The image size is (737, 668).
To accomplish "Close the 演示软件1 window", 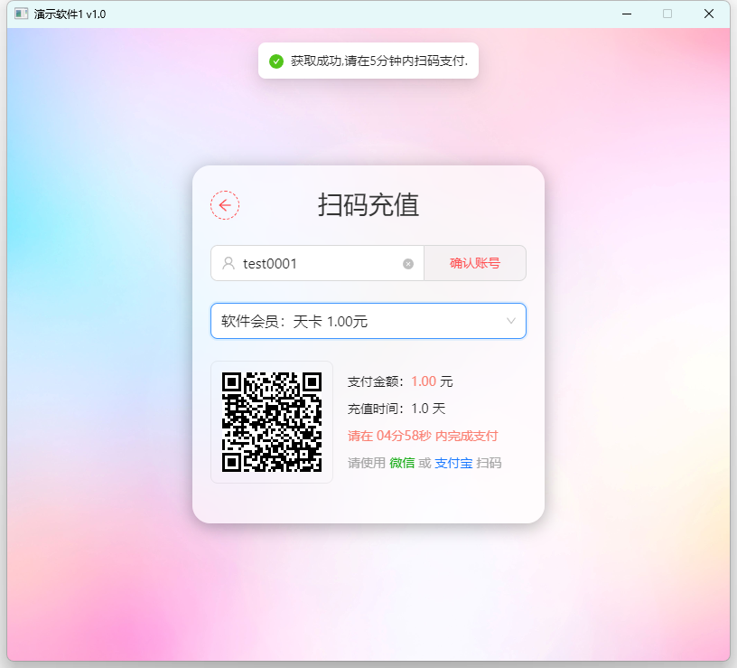I will (709, 14).
